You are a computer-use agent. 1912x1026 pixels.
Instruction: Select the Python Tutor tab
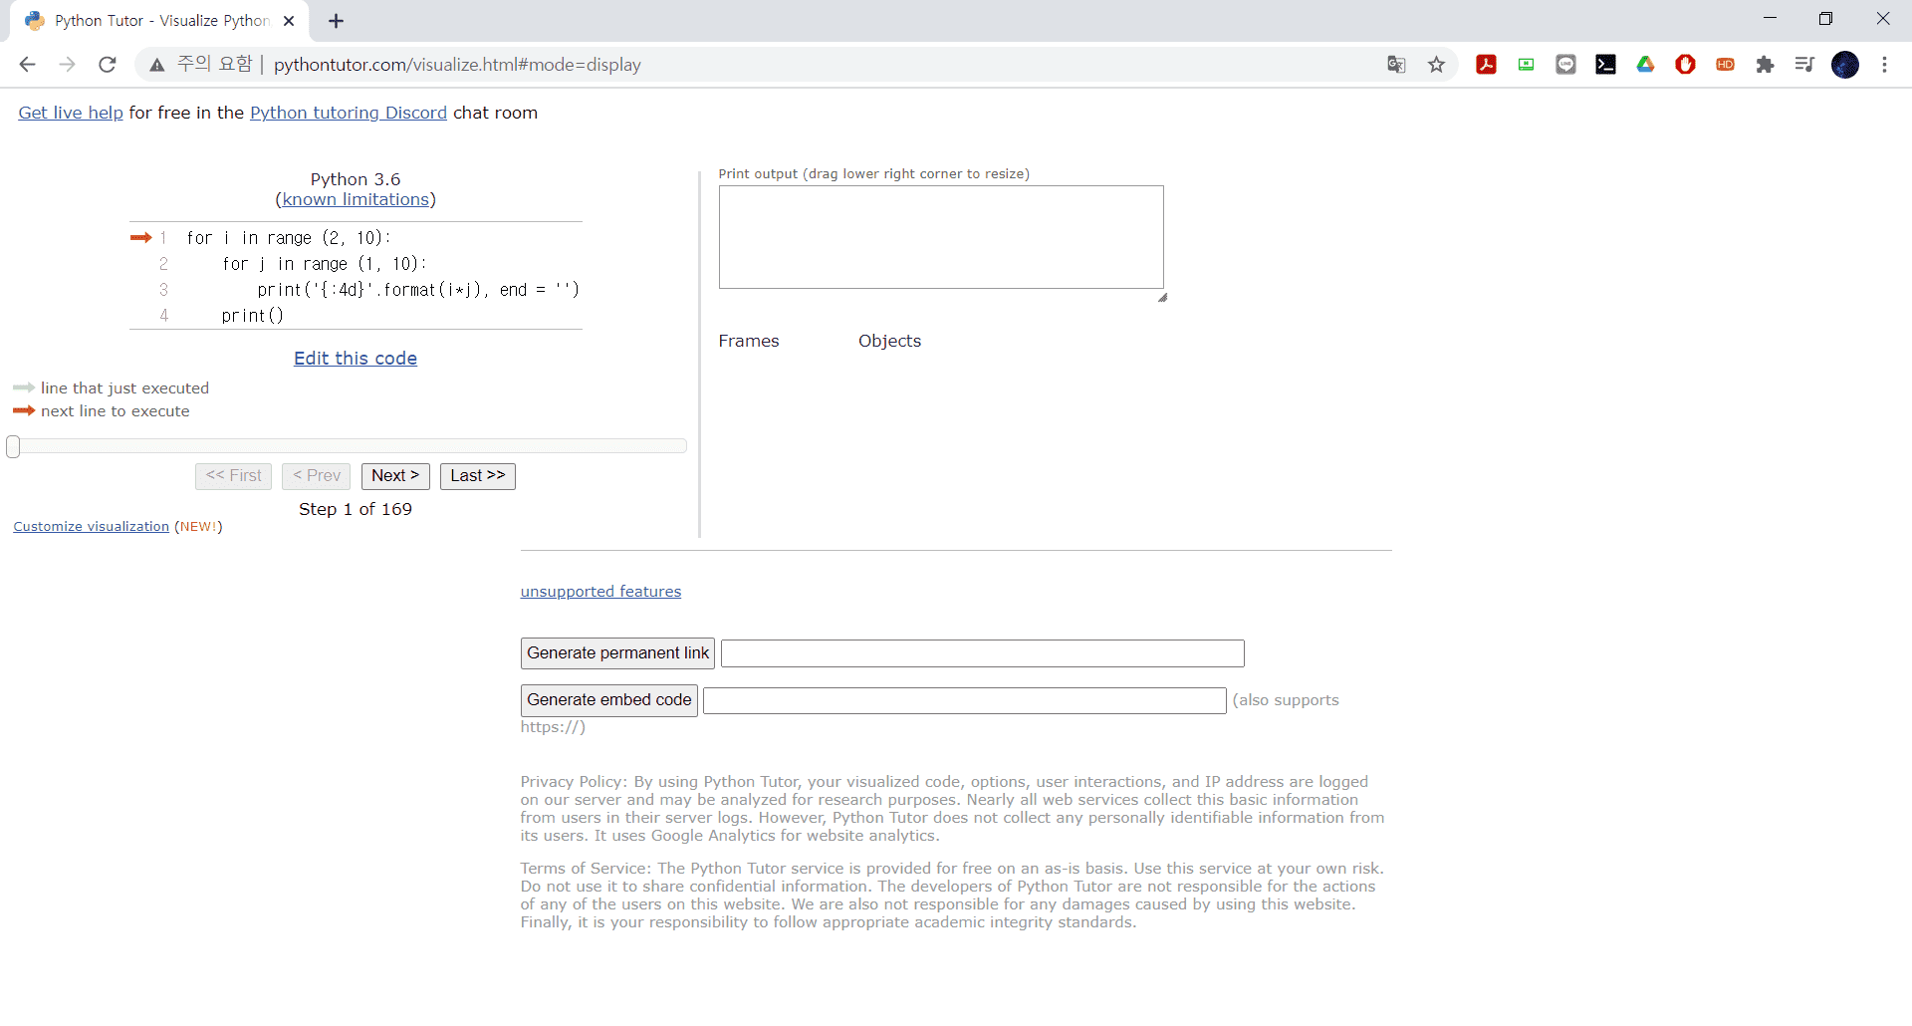[x=159, y=21]
